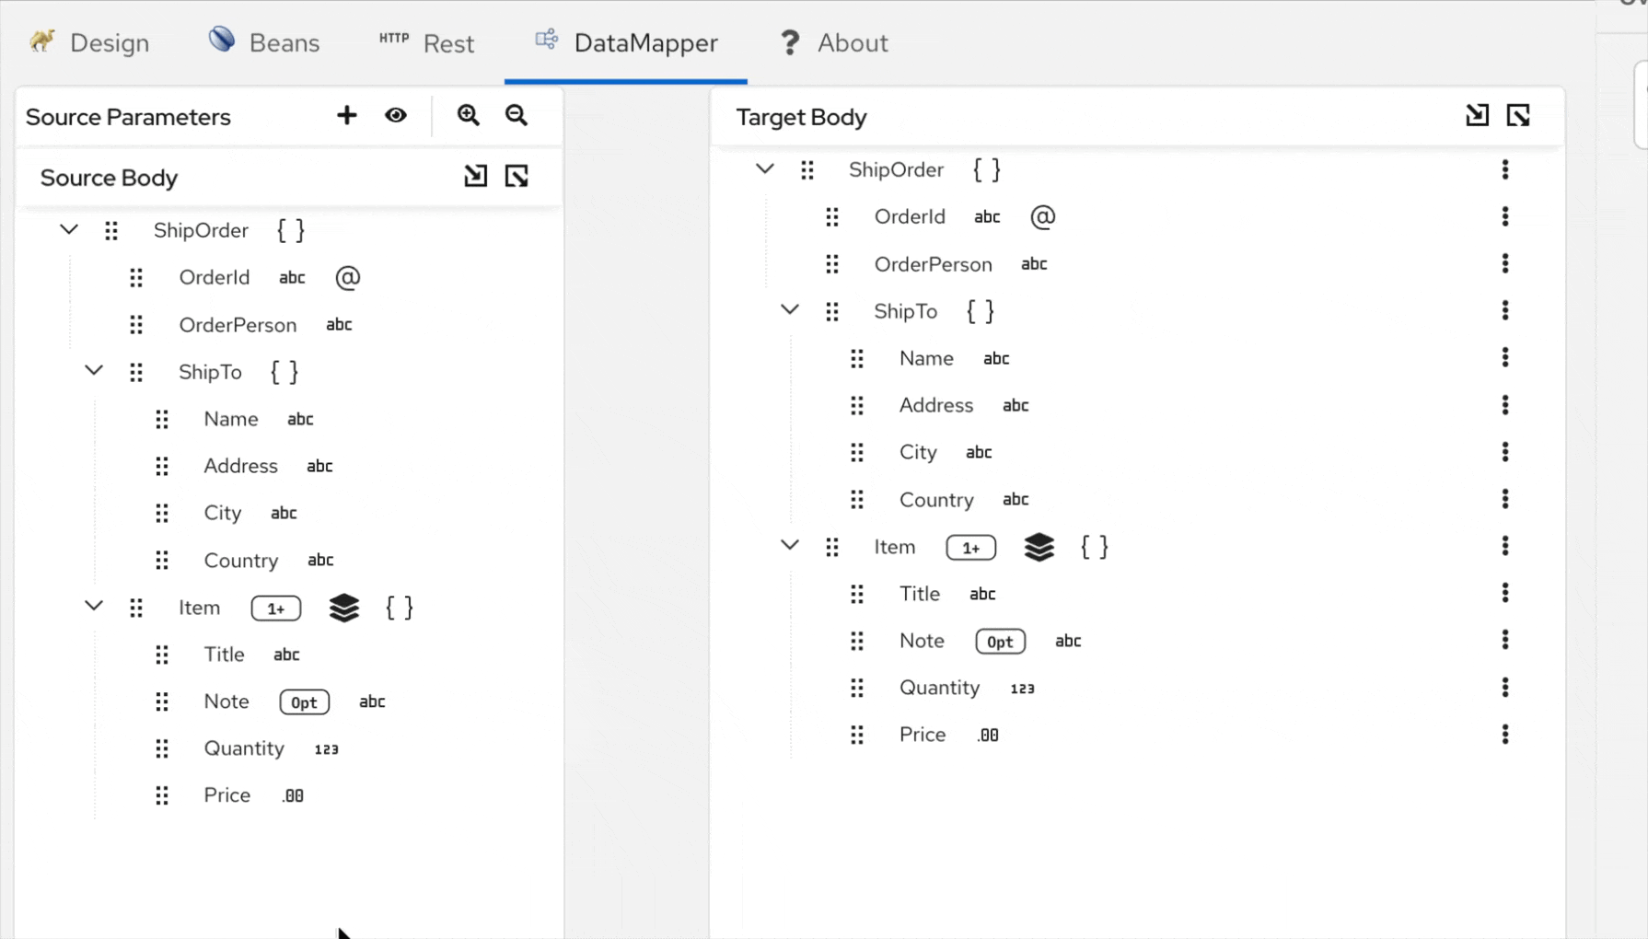Open actions menu for target Name
Screen dimensions: 1648x939
(x=1505, y=357)
